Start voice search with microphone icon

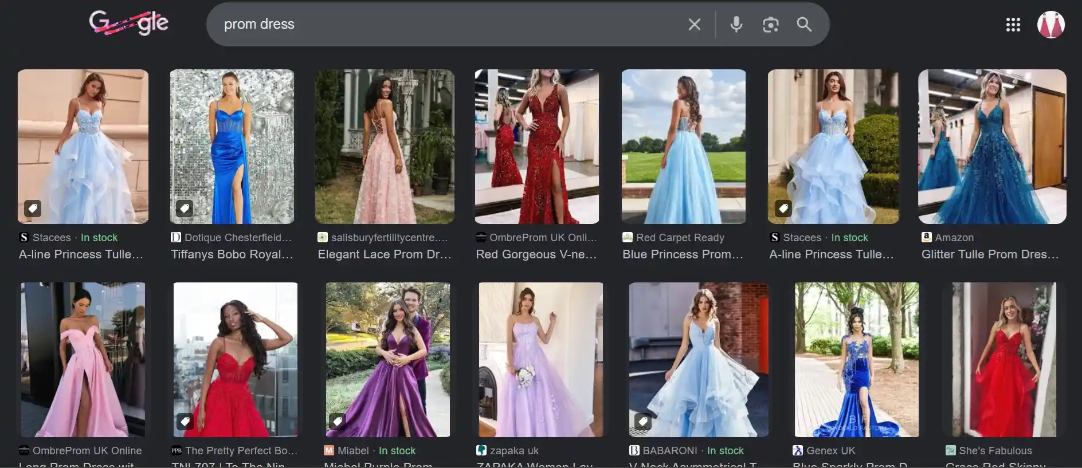point(736,24)
